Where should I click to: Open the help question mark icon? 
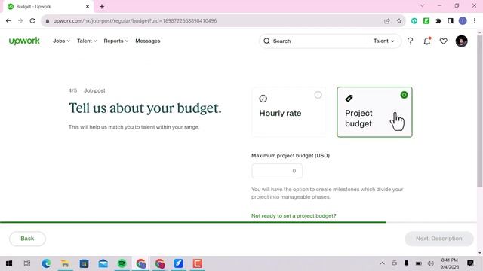coord(410,41)
